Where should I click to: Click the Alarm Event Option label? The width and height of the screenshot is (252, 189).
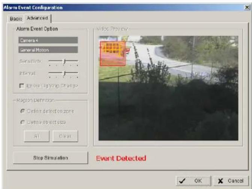37,29
